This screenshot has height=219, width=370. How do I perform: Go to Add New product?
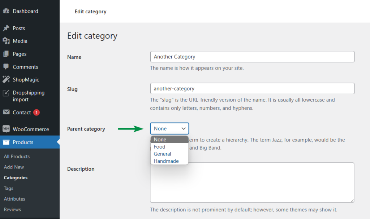pos(14,167)
